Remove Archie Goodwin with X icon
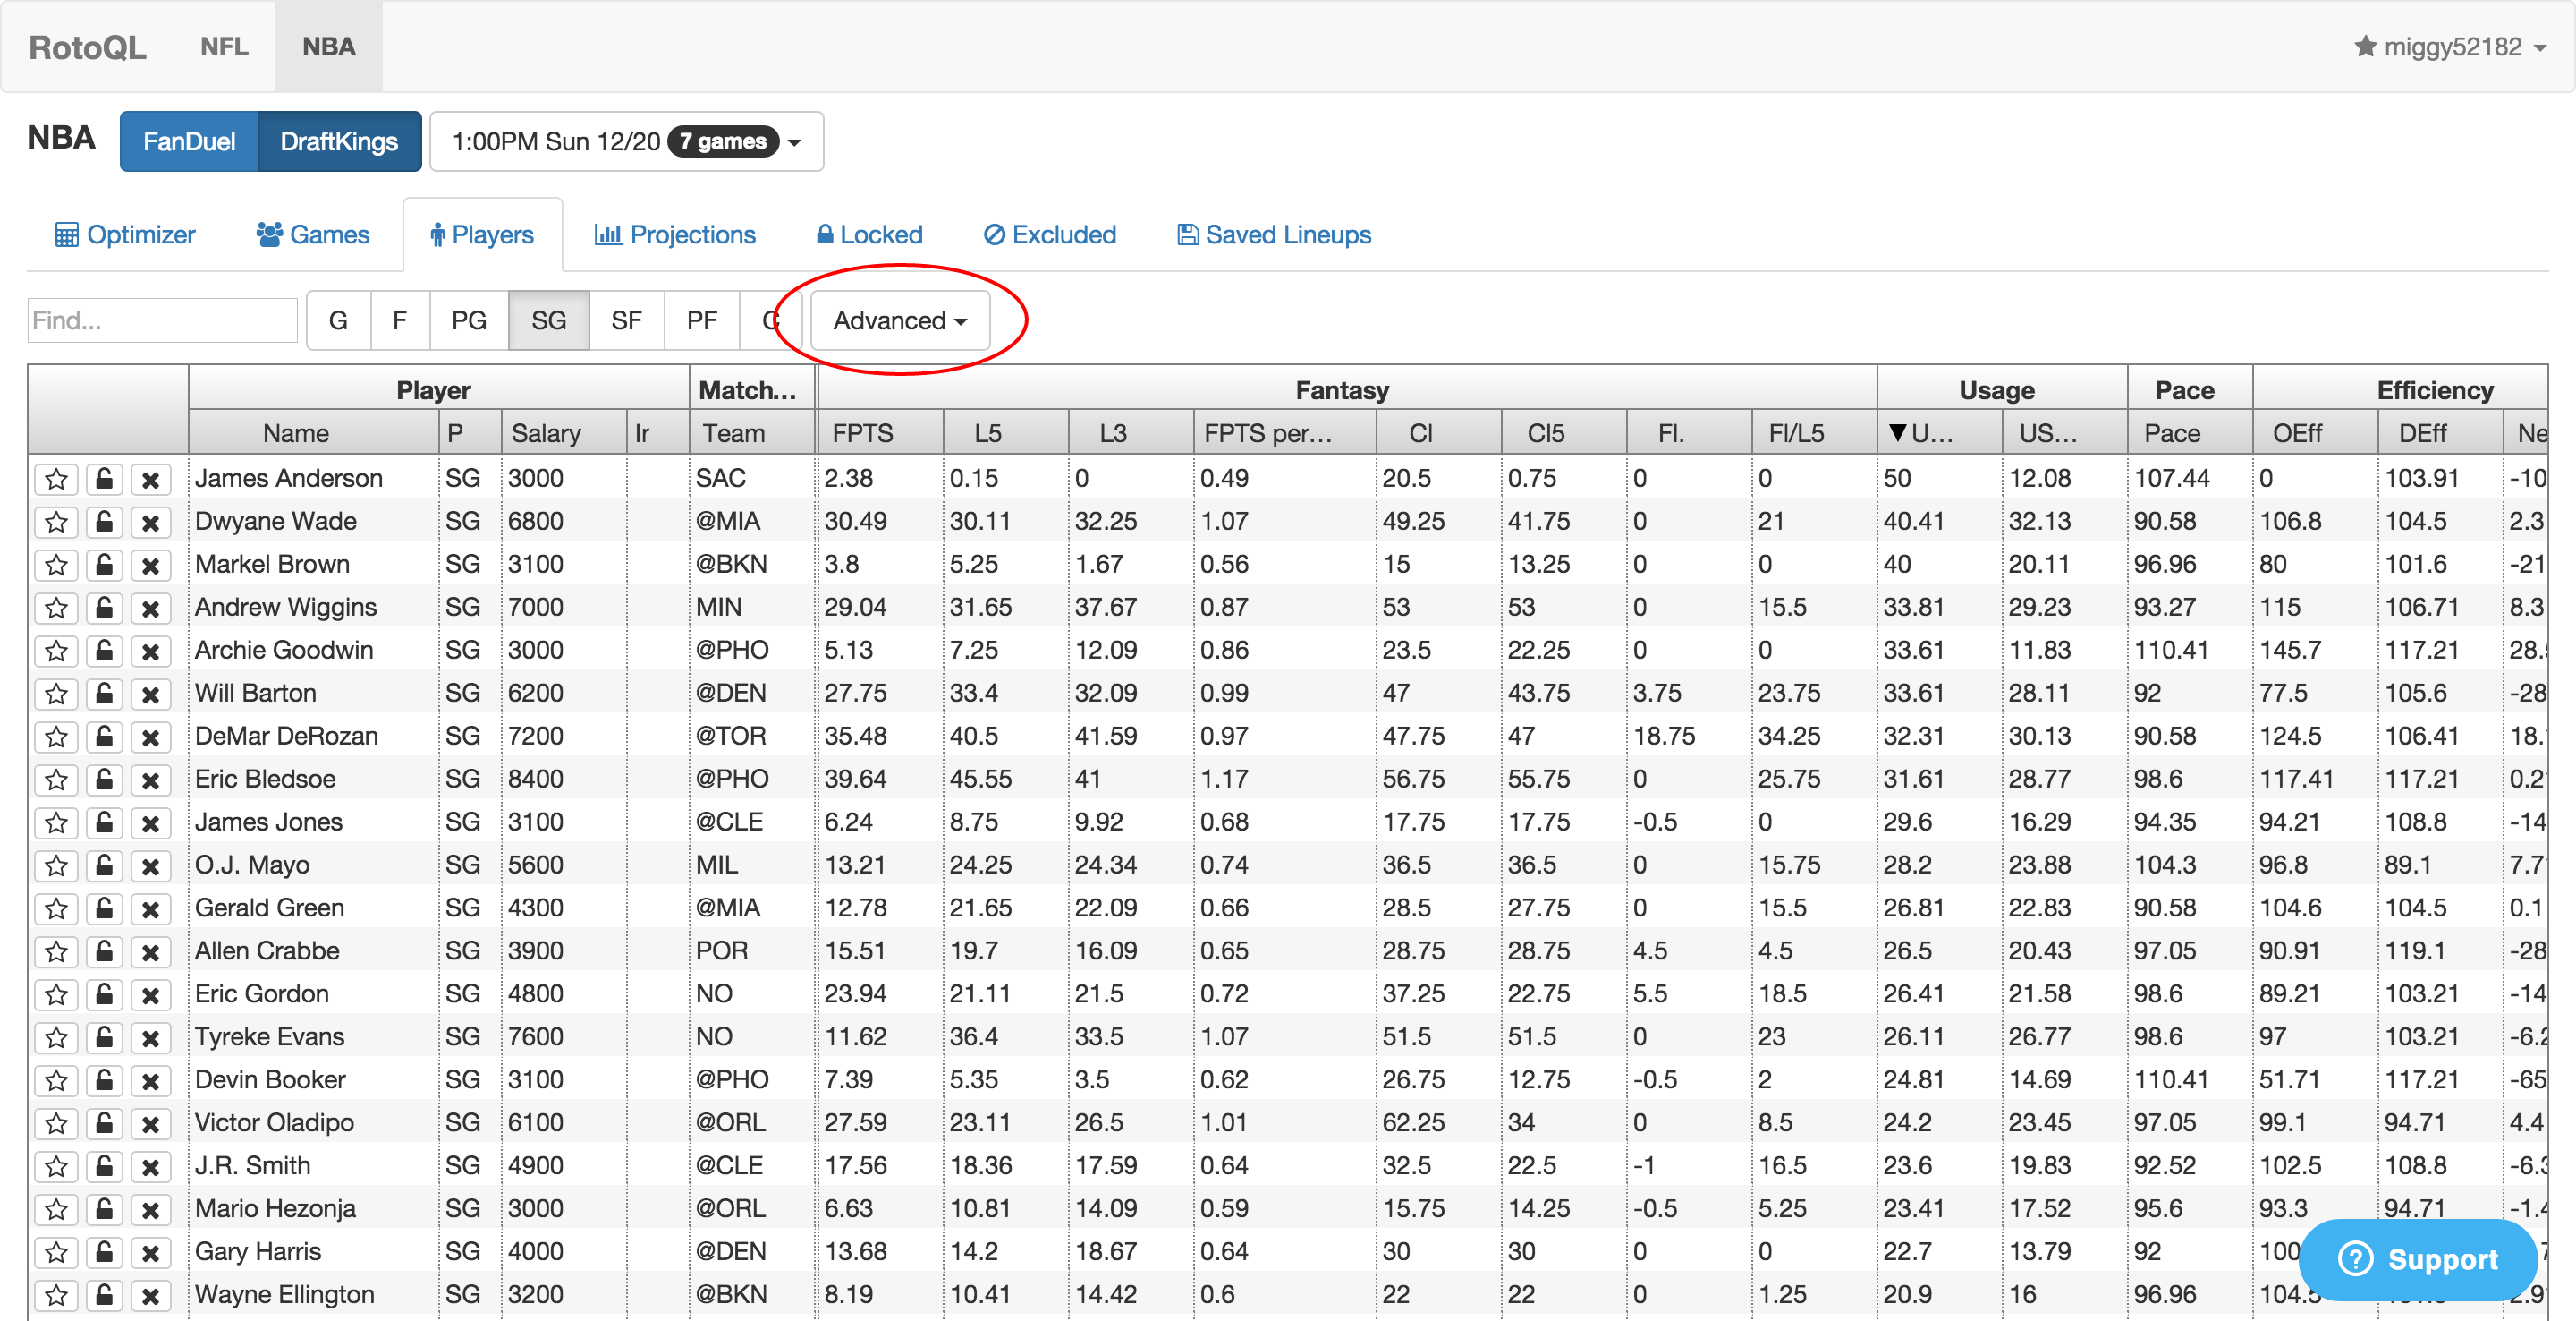 [150, 652]
